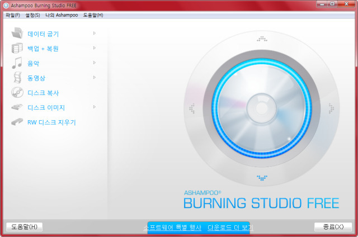The width and height of the screenshot is (358, 237).
Task: Expand the 디스크 이미지 submenu arrow
Action: point(95,107)
